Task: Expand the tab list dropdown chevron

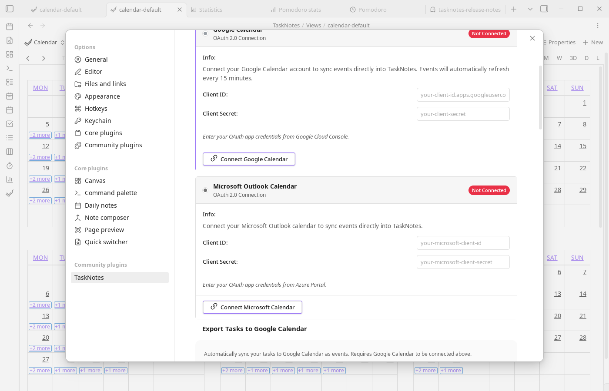Action: (x=530, y=9)
